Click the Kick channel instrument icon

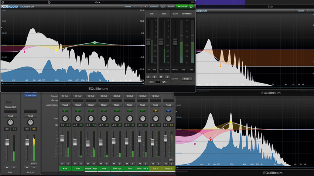pos(65,111)
